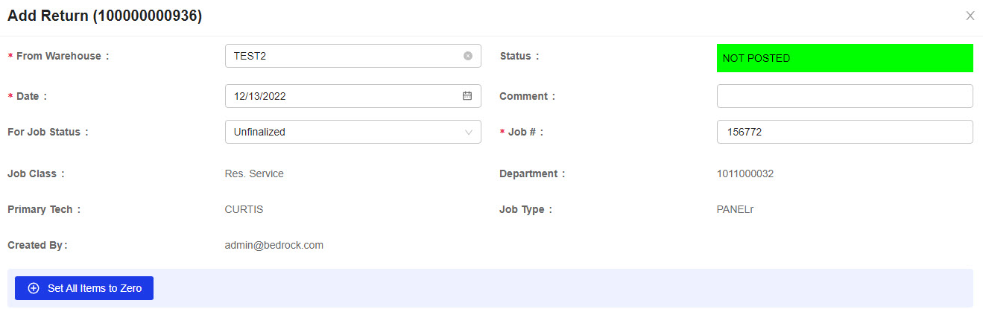Open the calendar icon in Date field
The image size is (983, 309).
[467, 96]
